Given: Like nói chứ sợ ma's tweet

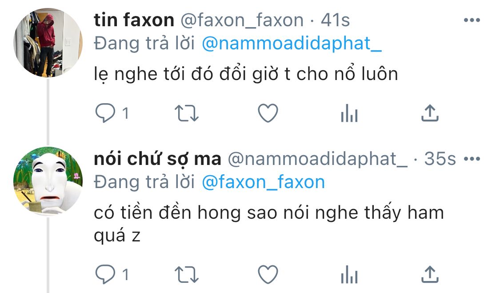Looking at the screenshot, I should tap(268, 274).
